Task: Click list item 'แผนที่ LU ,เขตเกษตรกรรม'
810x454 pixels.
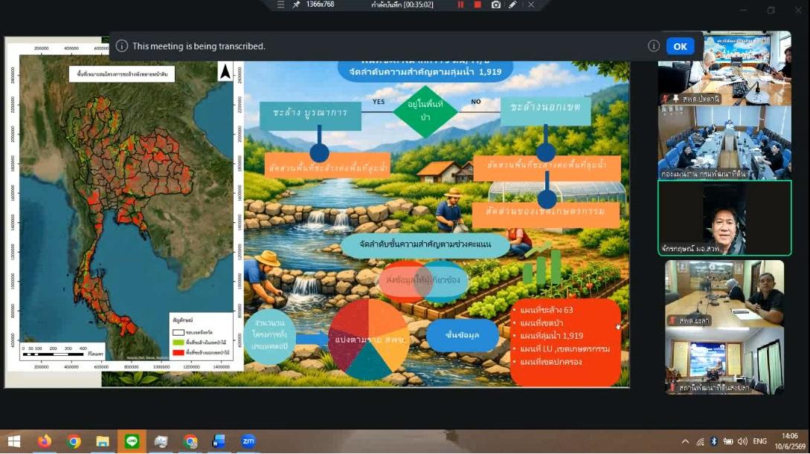Action: (x=565, y=348)
